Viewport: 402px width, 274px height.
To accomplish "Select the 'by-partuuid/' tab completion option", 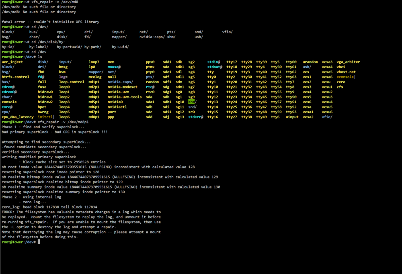I will pyautogui.click(x=70, y=47).
